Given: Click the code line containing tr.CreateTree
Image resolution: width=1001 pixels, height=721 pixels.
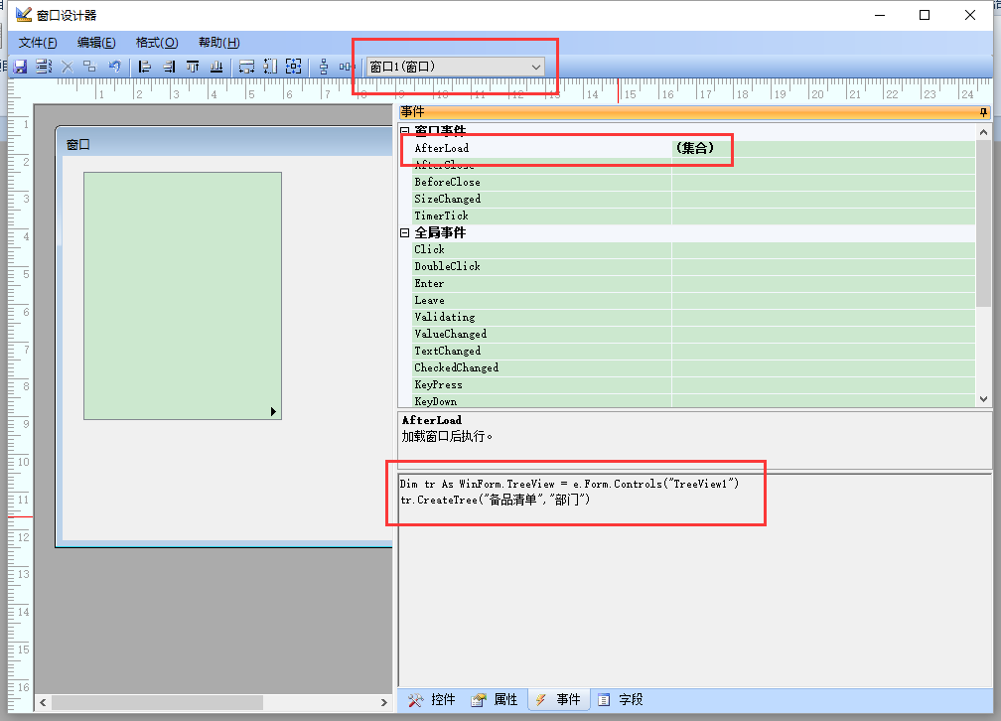Looking at the screenshot, I should click(x=496, y=501).
